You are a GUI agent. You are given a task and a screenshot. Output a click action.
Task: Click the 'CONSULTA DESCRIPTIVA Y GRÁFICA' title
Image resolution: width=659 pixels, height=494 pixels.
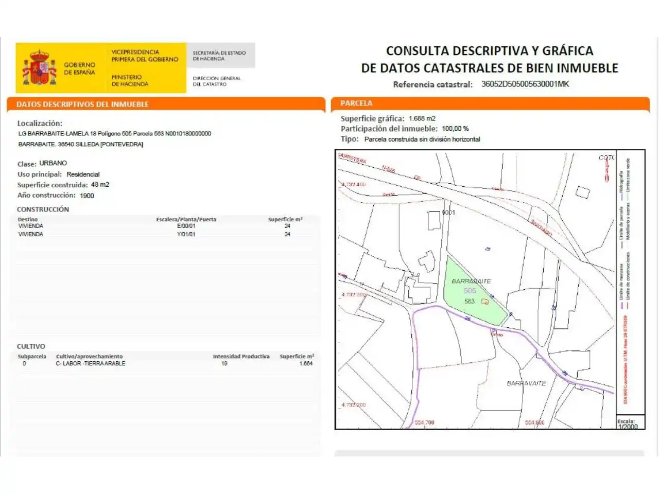click(x=490, y=51)
